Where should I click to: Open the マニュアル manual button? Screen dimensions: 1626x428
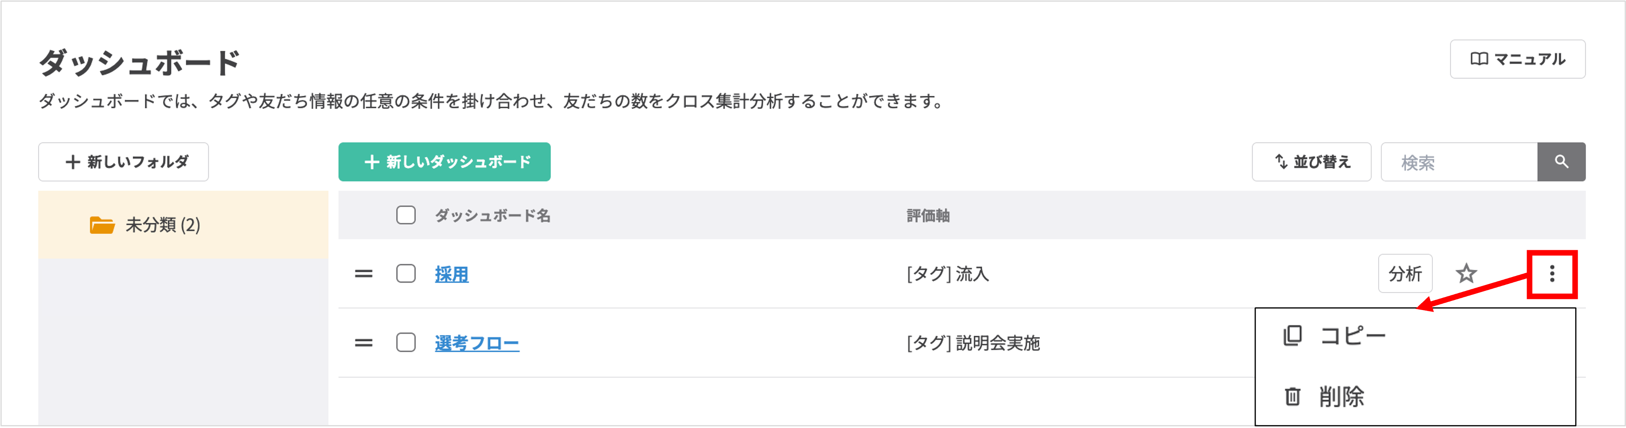click(x=1517, y=59)
